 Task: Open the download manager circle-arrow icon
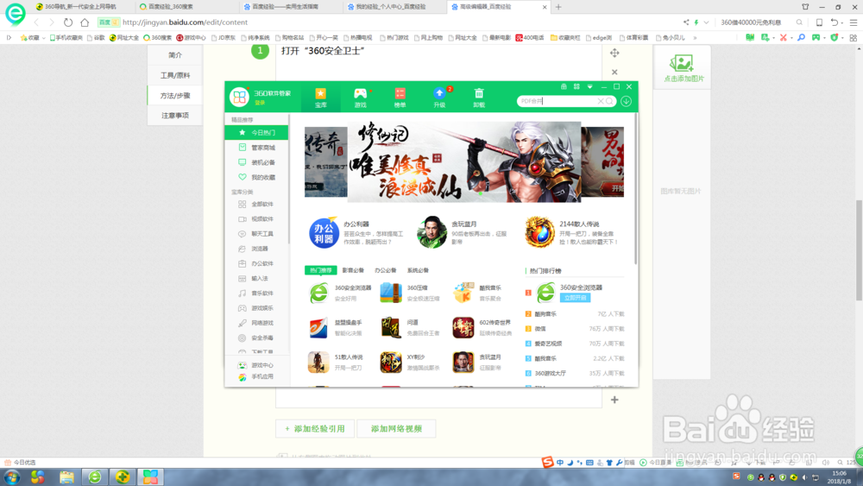626,101
